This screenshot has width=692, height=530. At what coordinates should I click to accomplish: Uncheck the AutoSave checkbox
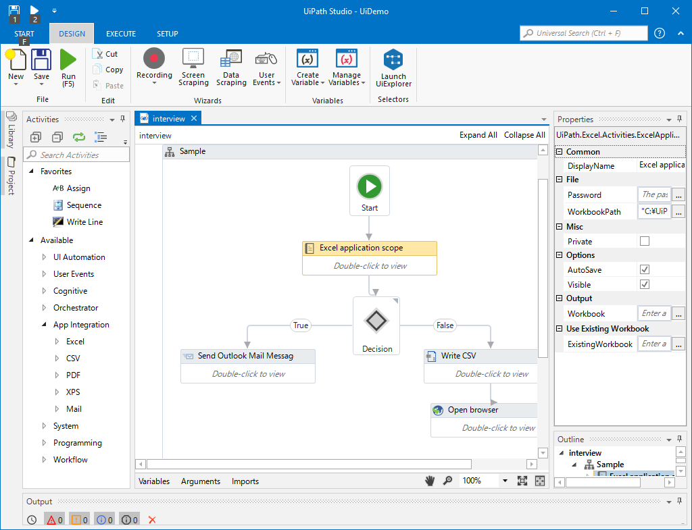(644, 269)
